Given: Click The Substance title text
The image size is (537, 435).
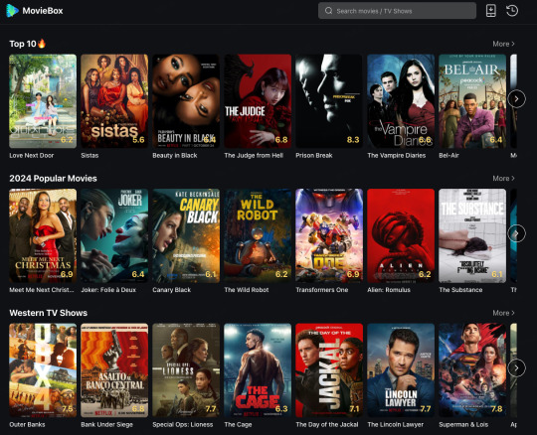Looking at the screenshot, I should [x=460, y=290].
